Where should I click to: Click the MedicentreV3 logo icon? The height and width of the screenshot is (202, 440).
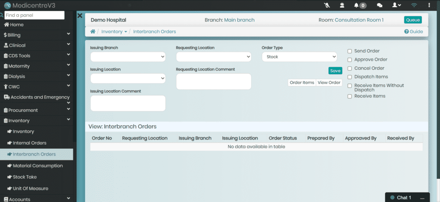[7, 5]
